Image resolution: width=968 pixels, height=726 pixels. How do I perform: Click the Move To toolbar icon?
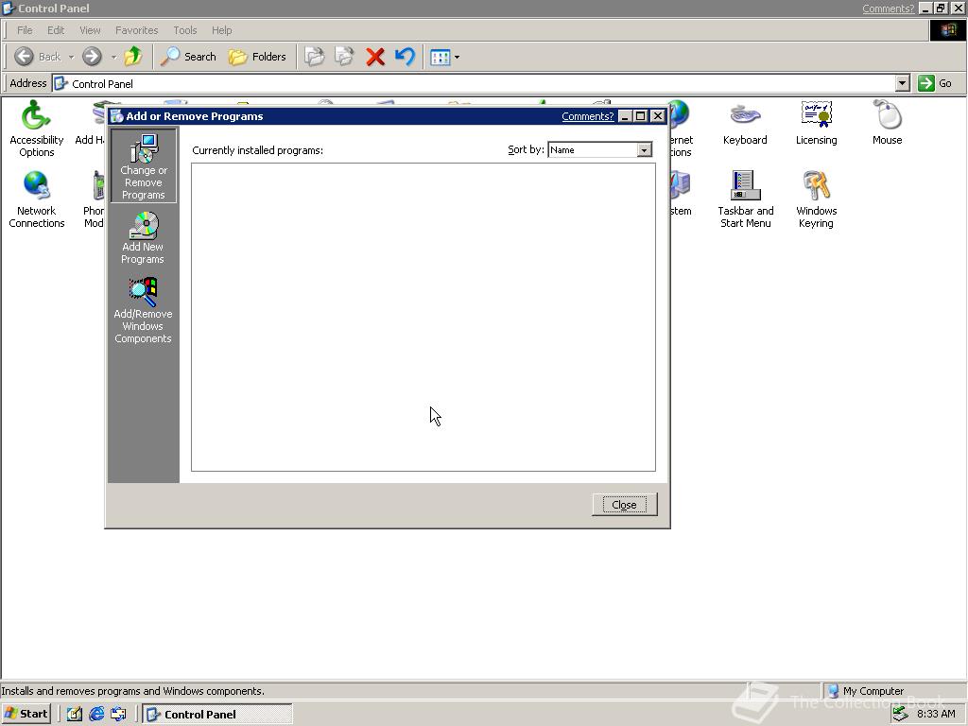pos(314,57)
